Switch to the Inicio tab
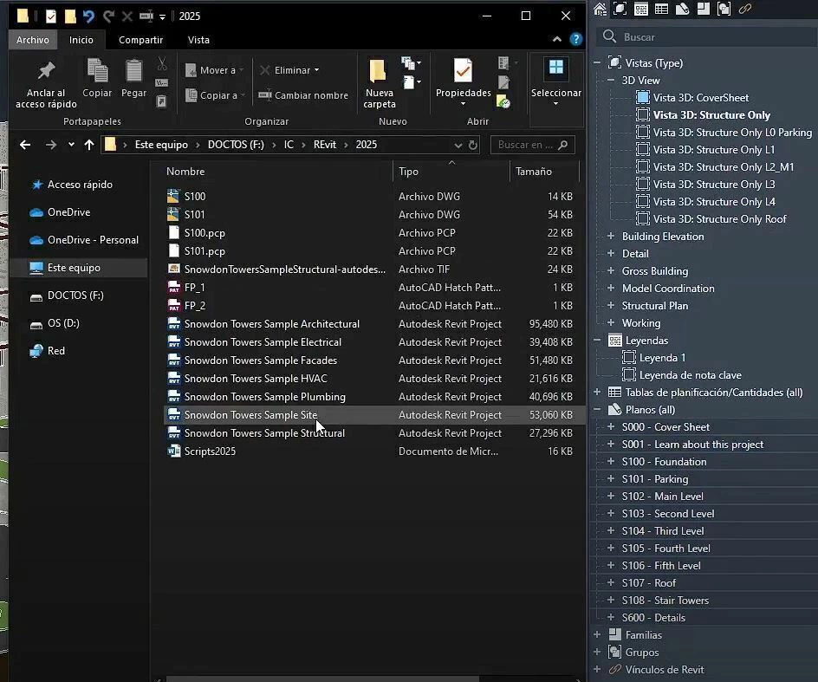The height and width of the screenshot is (682, 818). (x=81, y=40)
